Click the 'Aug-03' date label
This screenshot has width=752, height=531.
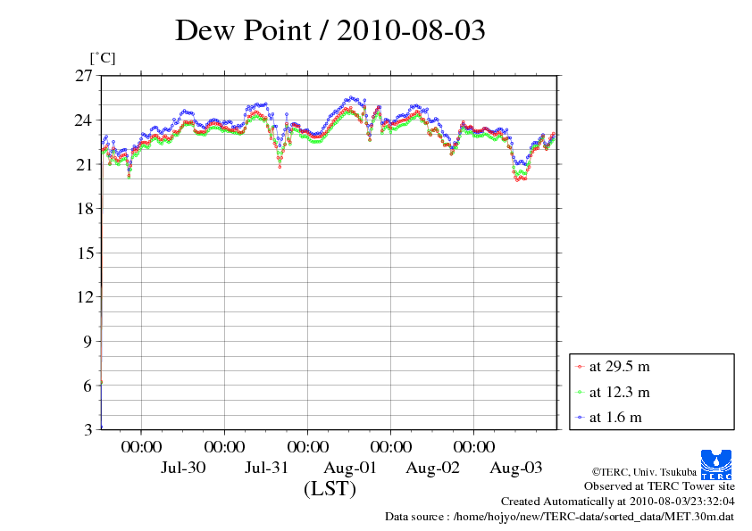coord(516,468)
